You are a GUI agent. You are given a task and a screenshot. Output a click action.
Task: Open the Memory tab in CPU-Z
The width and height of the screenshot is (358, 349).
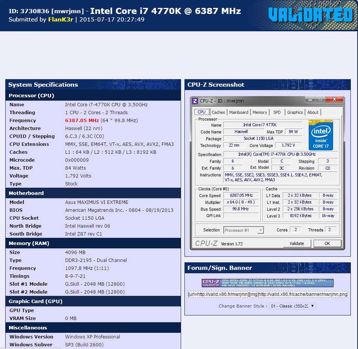260,112
